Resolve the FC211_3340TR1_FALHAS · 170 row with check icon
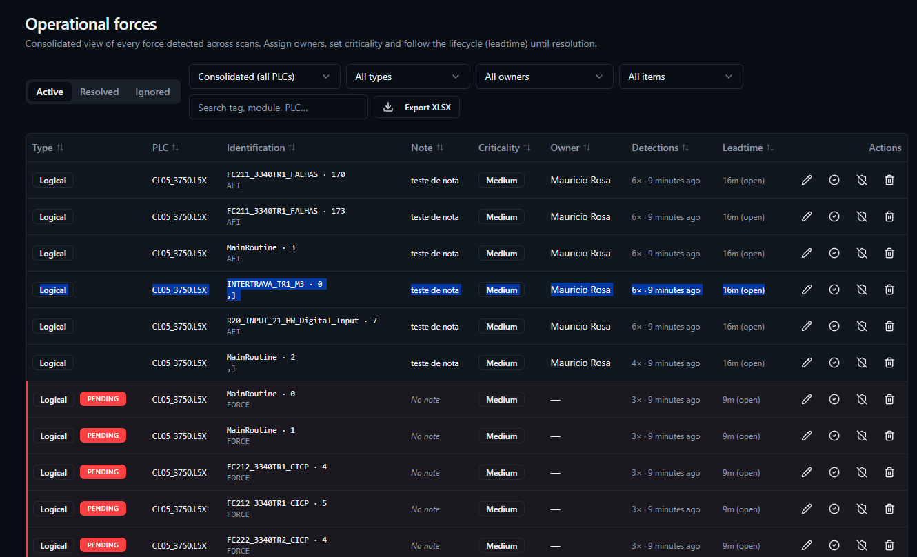The width and height of the screenshot is (917, 557). point(834,180)
